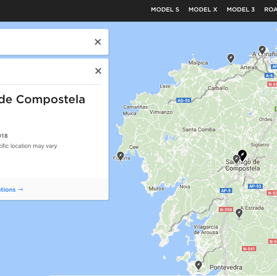Click the Santa Comba town label
Screen dimensions: 277x276
tap(199, 129)
